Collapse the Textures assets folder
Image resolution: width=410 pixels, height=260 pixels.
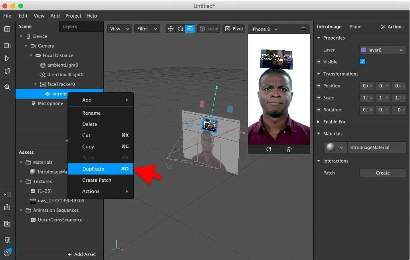(21, 181)
